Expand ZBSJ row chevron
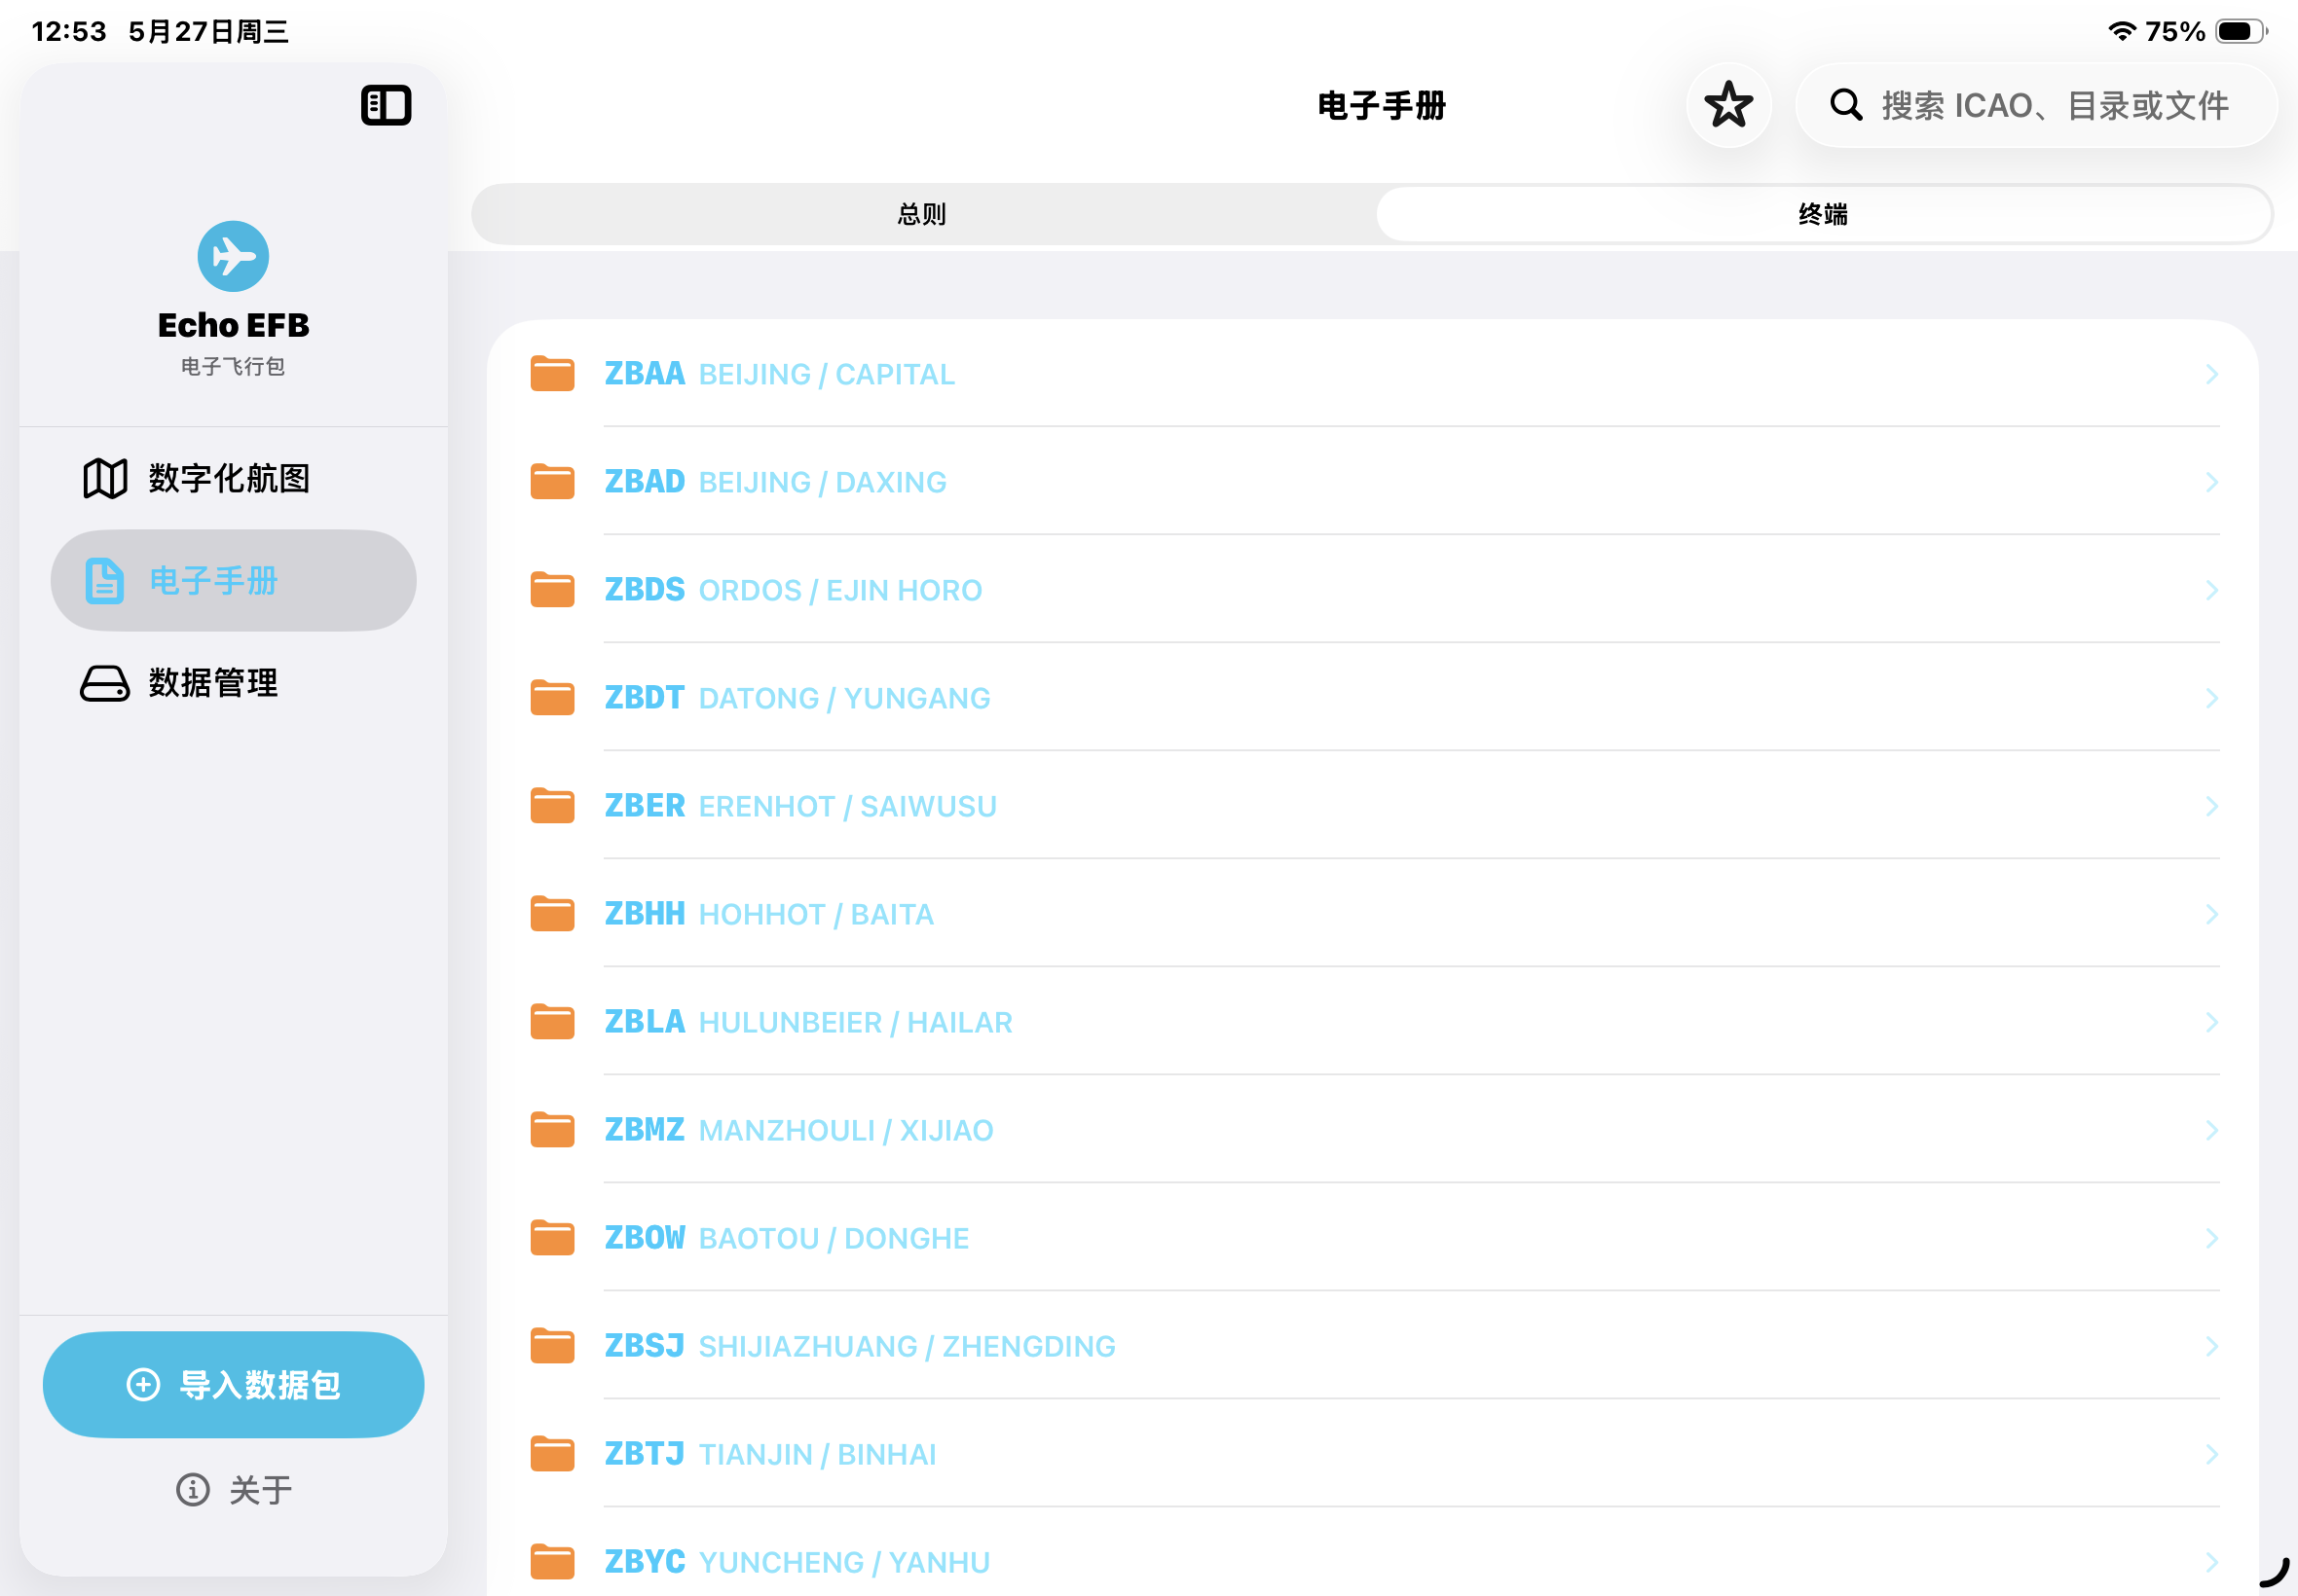 2212,1346
